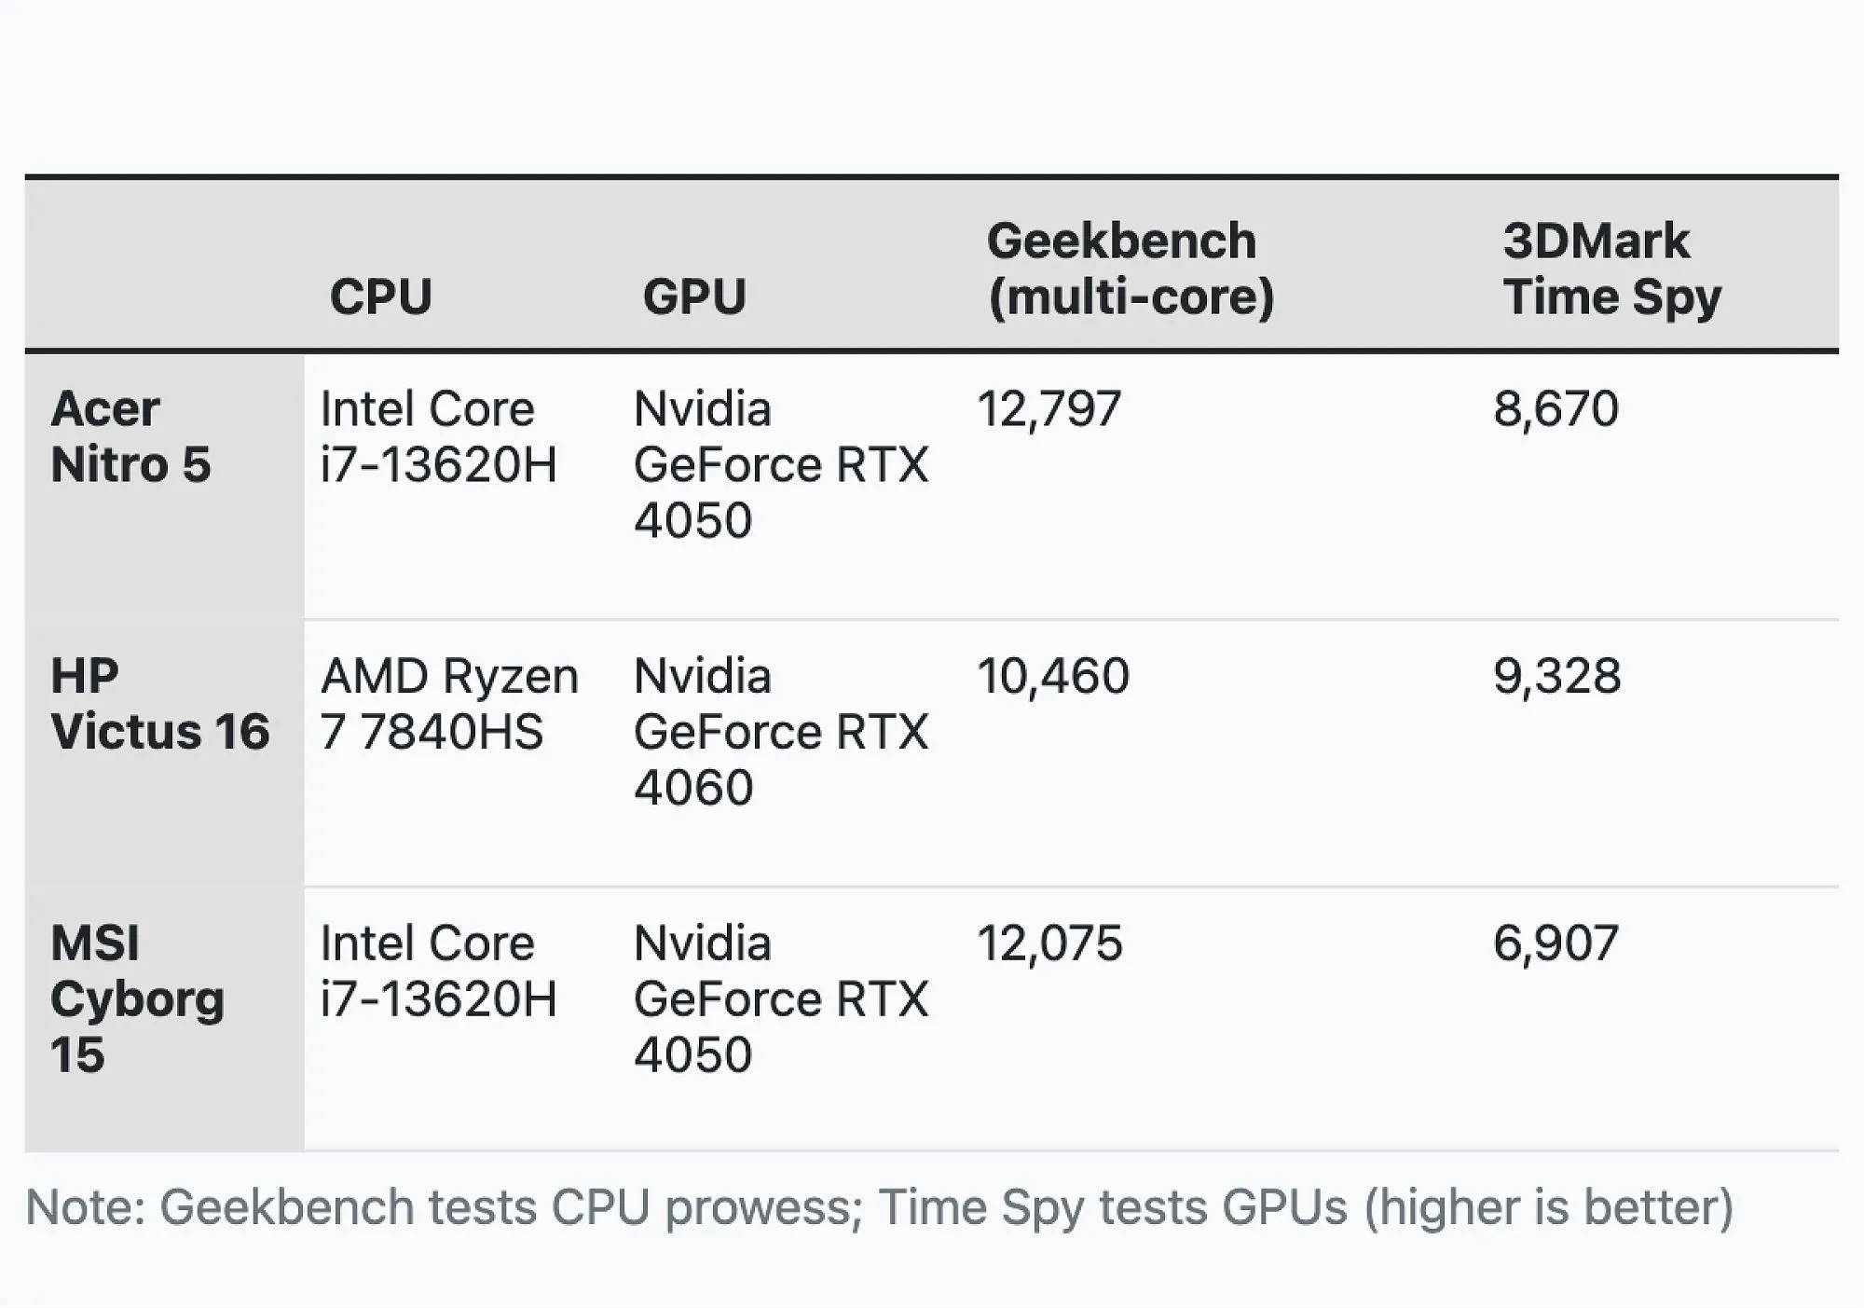
Task: Select the Geekbench score 10,460
Action: (x=1052, y=676)
